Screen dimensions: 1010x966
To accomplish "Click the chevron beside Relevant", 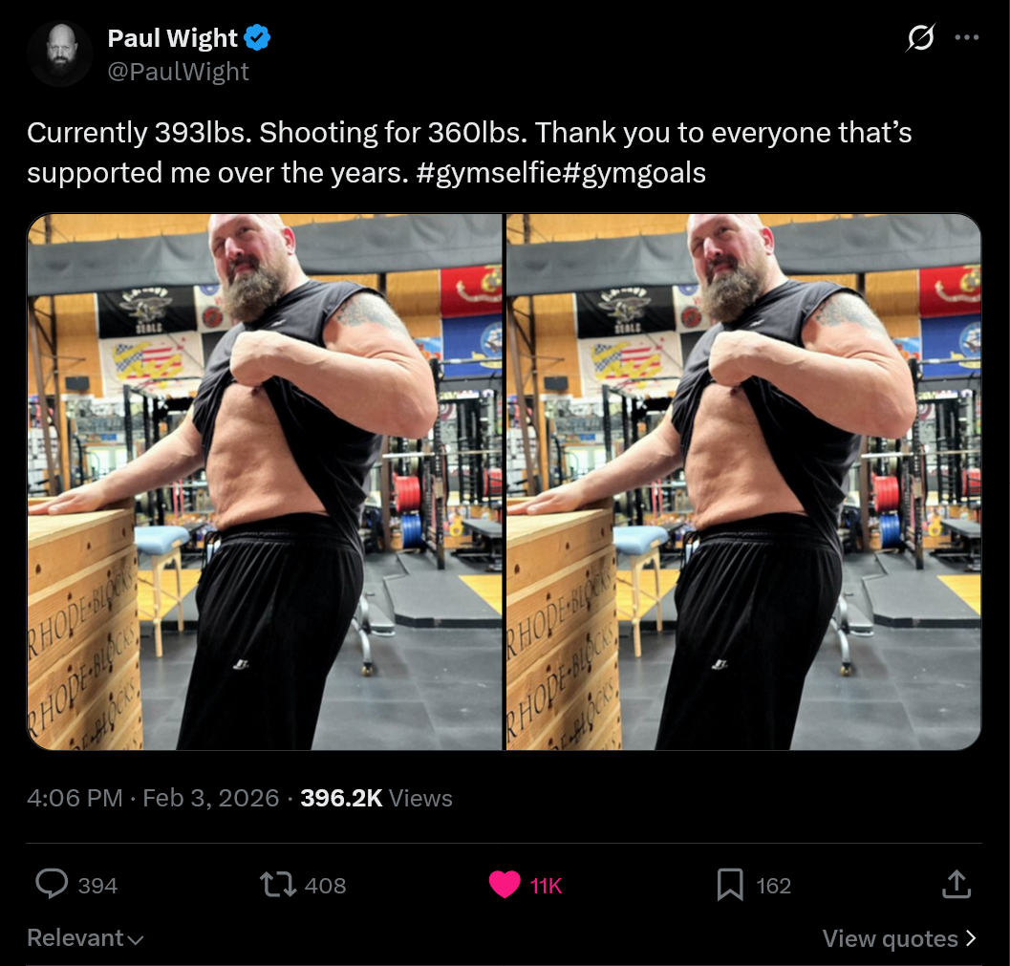I will pyautogui.click(x=136, y=940).
